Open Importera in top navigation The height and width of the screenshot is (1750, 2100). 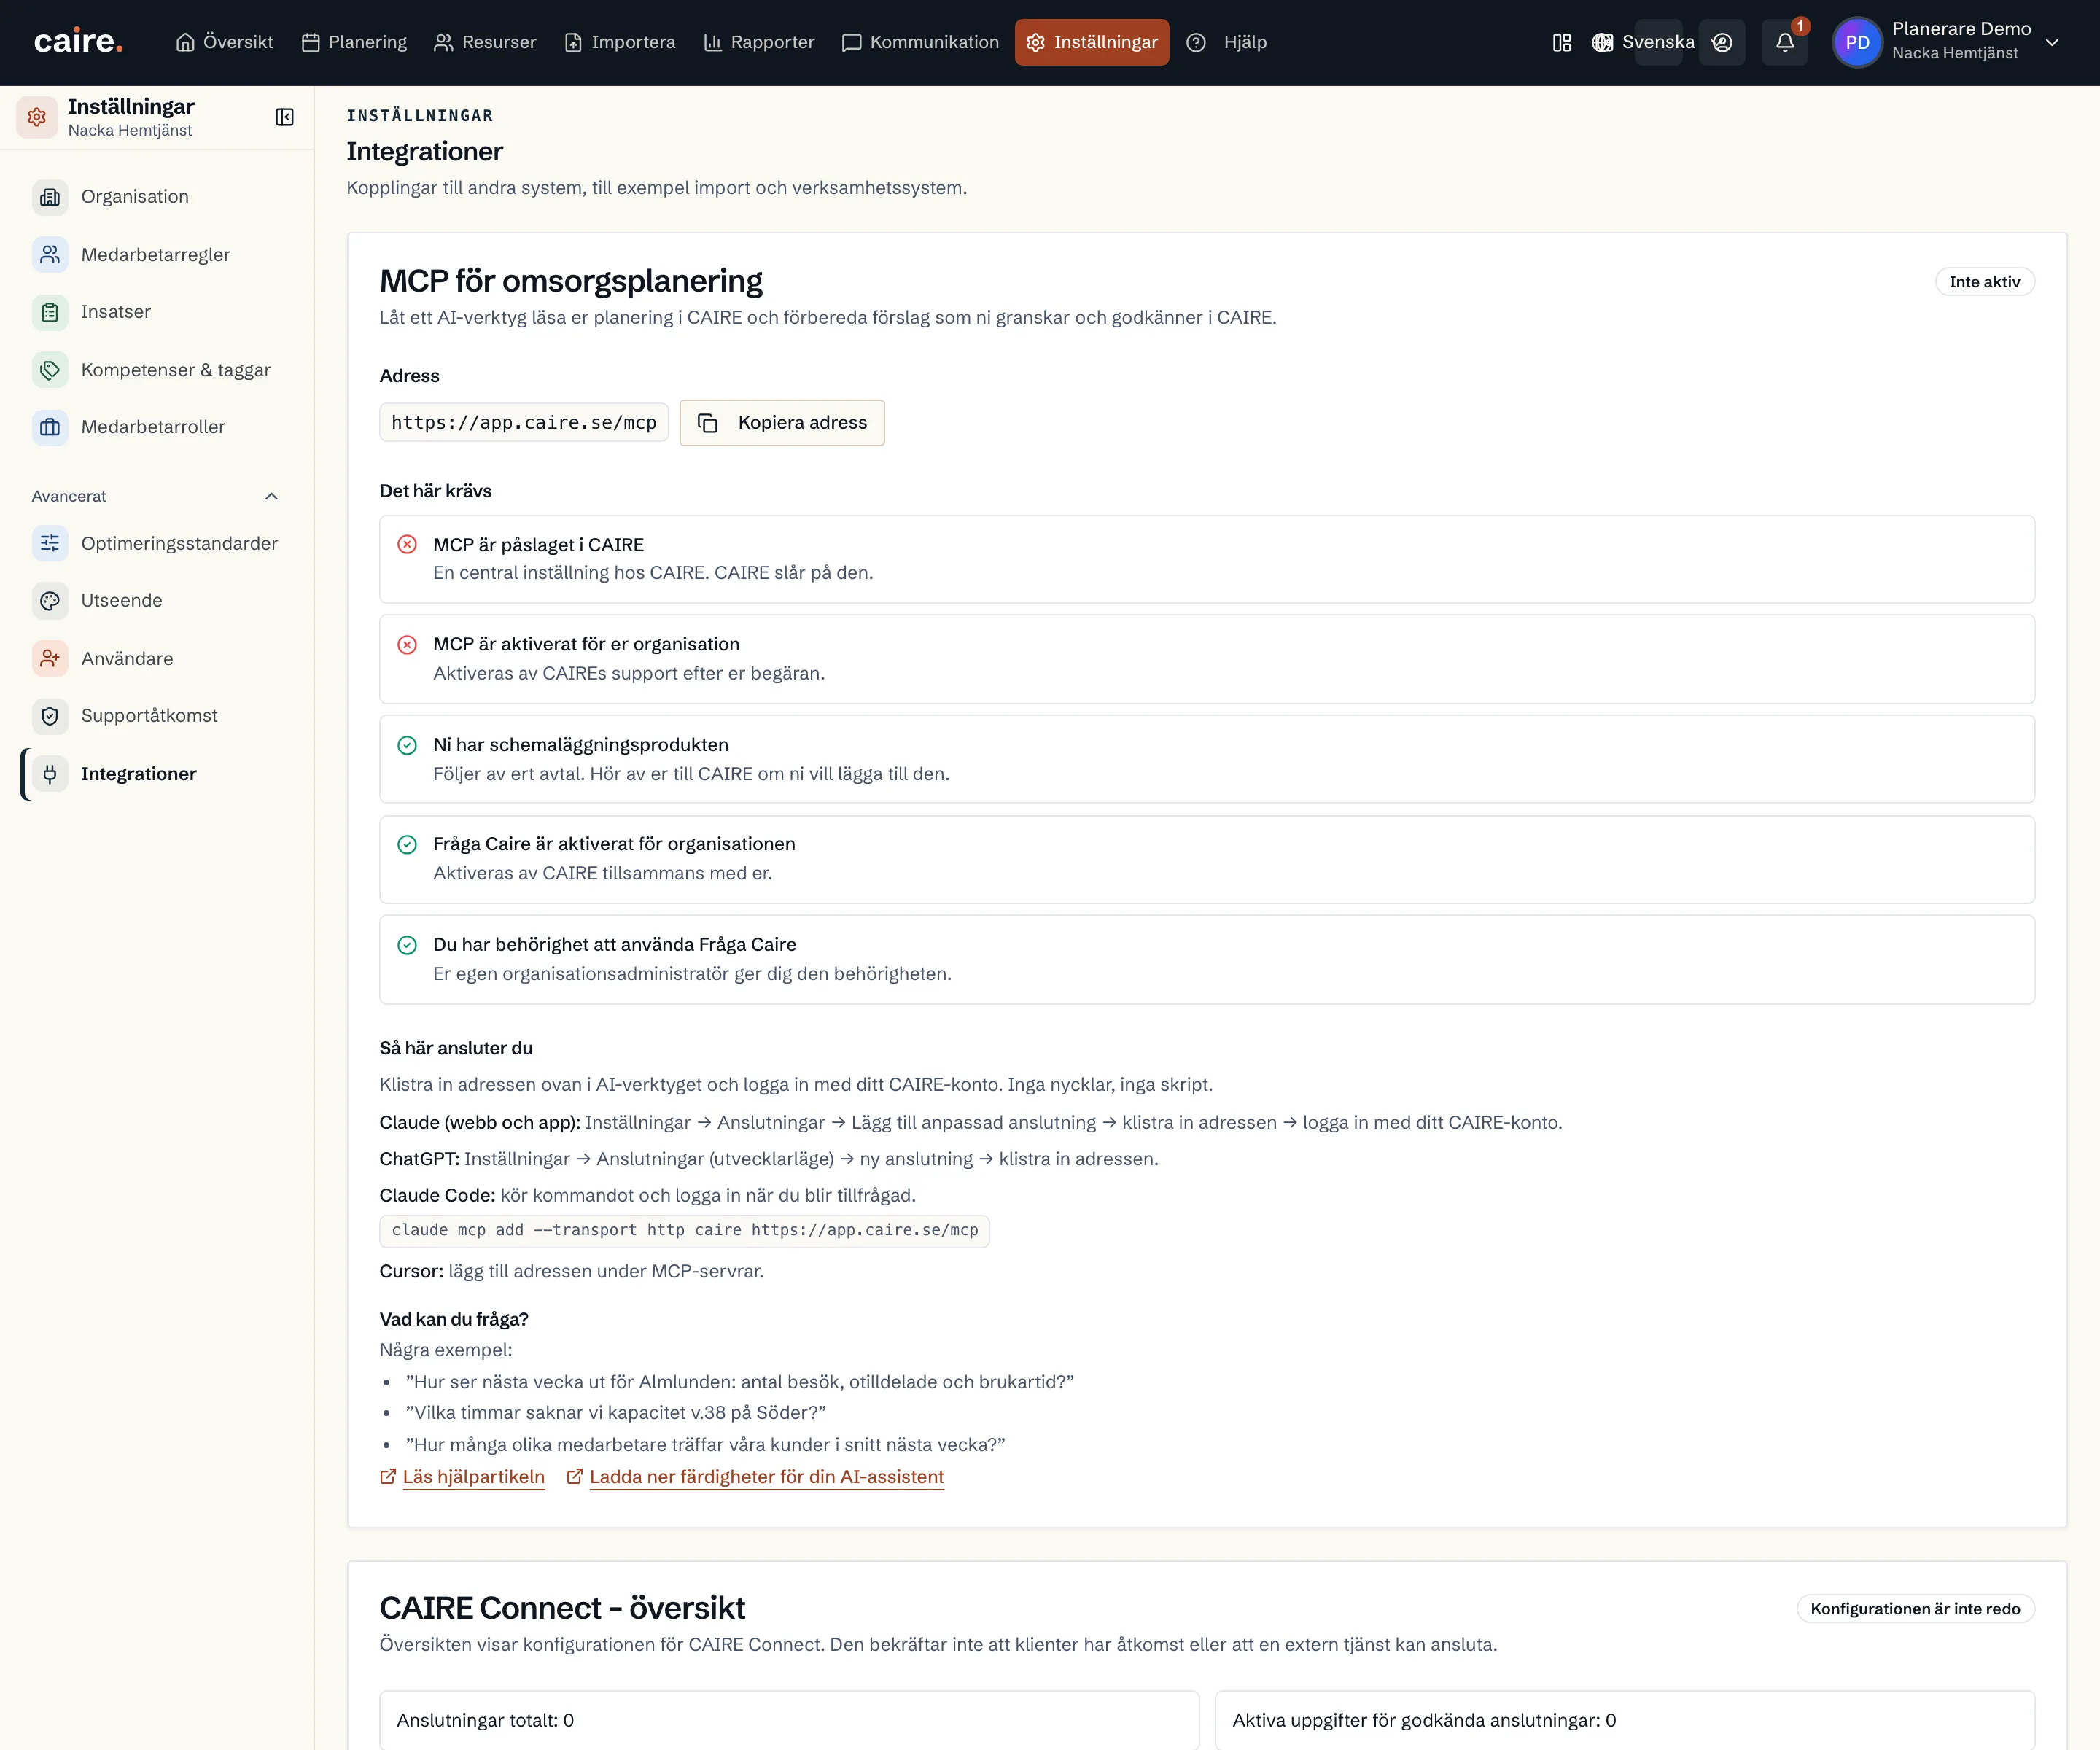coord(620,42)
